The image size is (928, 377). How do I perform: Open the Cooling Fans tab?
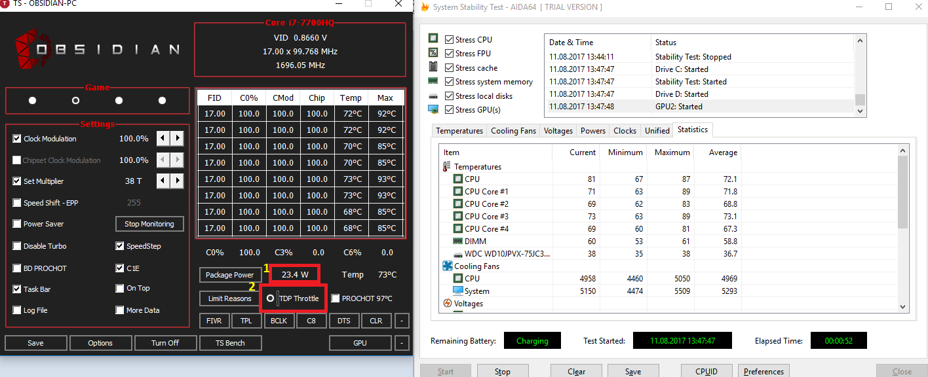pyautogui.click(x=514, y=131)
